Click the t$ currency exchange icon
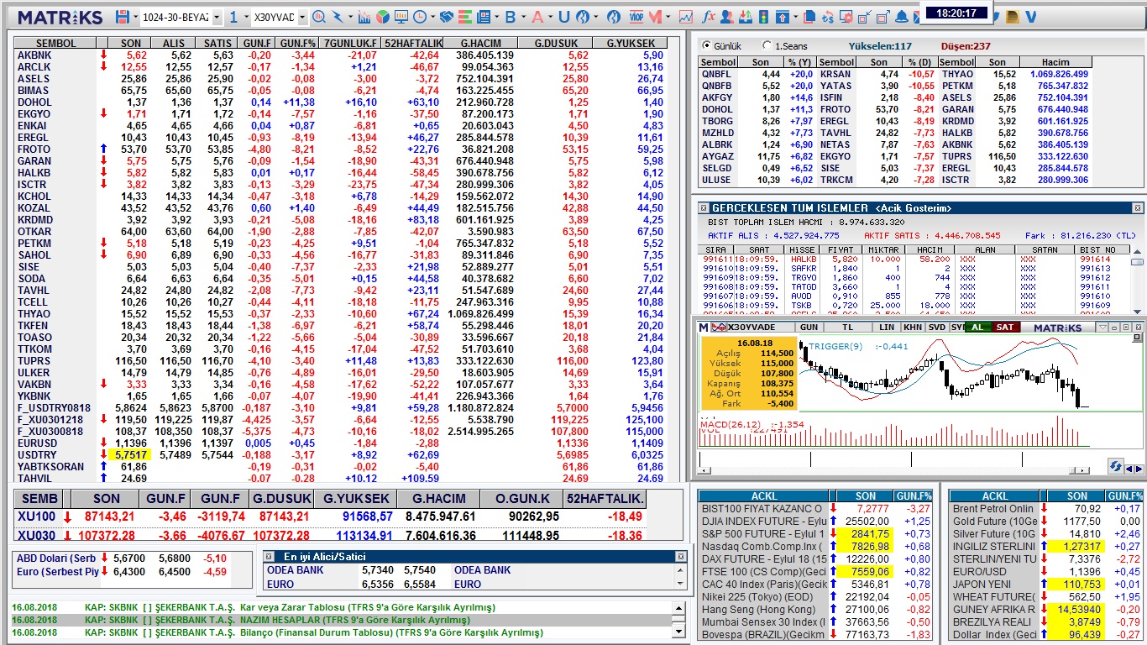The image size is (1147, 645). pos(828,17)
